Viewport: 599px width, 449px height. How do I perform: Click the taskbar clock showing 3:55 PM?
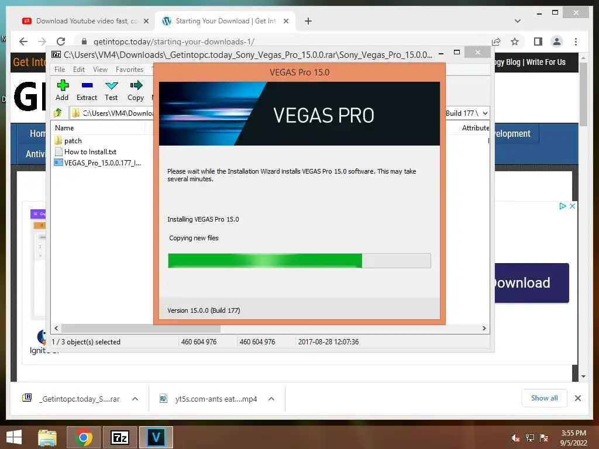(573, 438)
